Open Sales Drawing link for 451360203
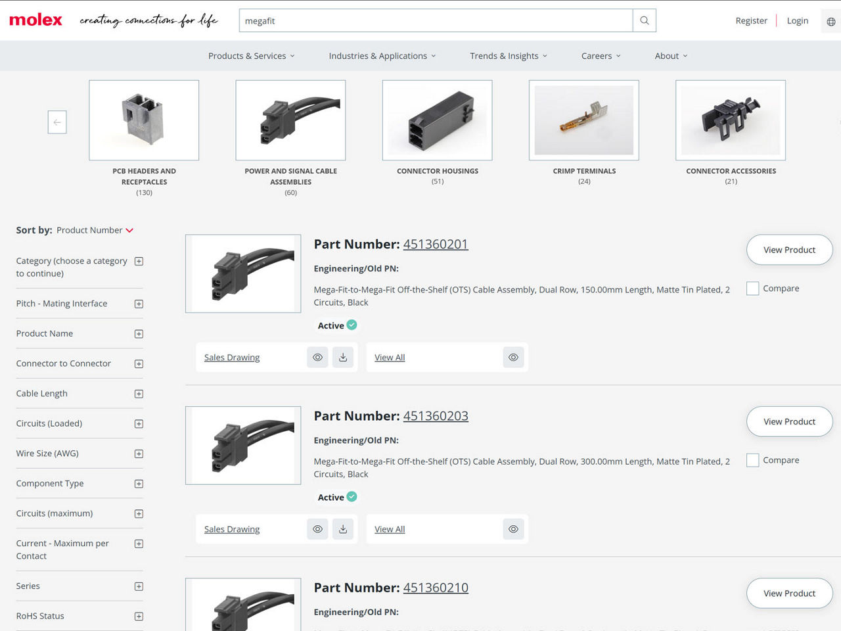Viewport: 841px width, 631px height. click(x=232, y=529)
